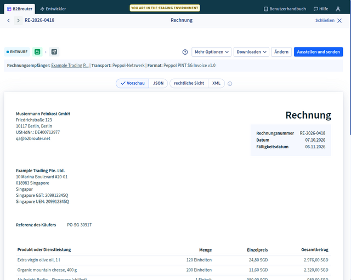Open the Hilfe menu
Viewport: 351px width, 280px height.
[x=321, y=9]
